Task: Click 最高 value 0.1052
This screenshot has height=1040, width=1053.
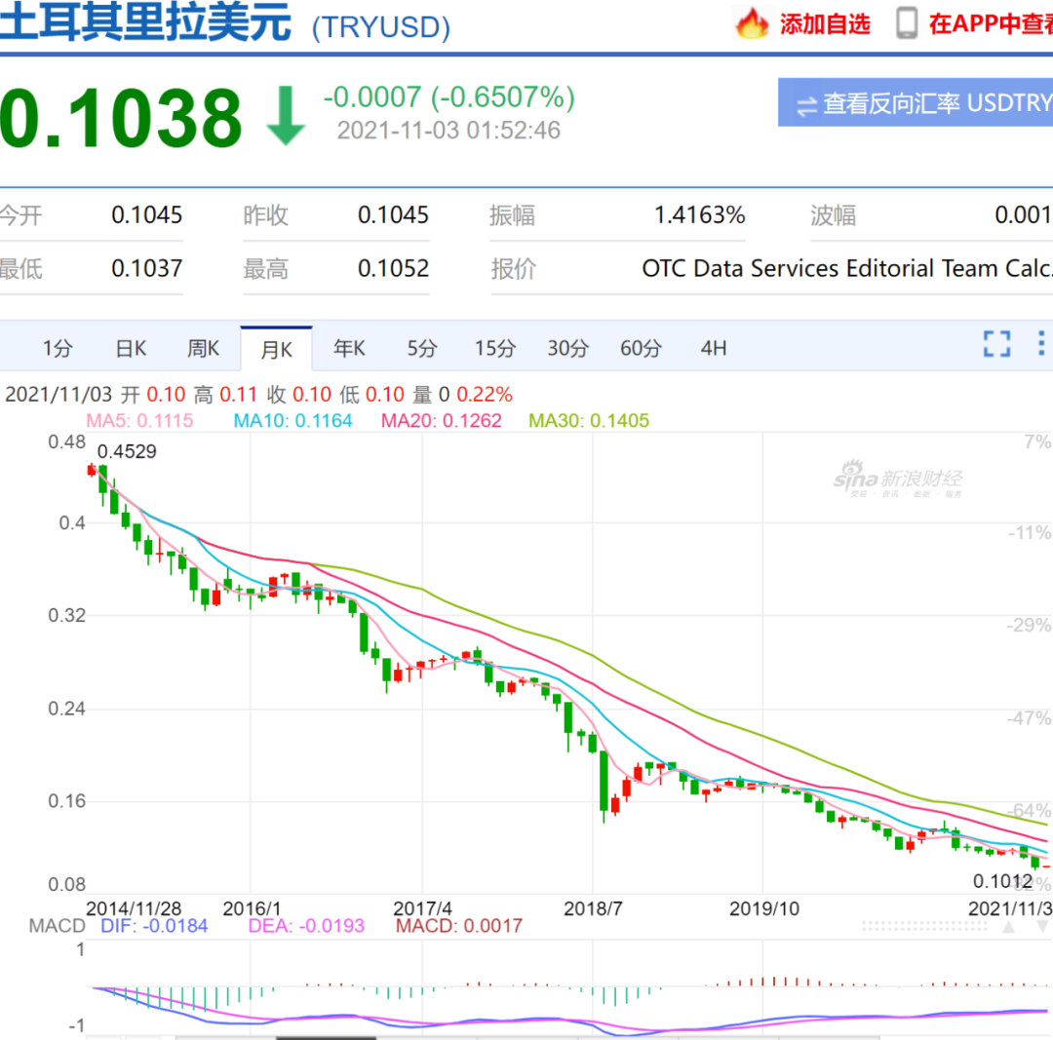Action: tap(393, 269)
